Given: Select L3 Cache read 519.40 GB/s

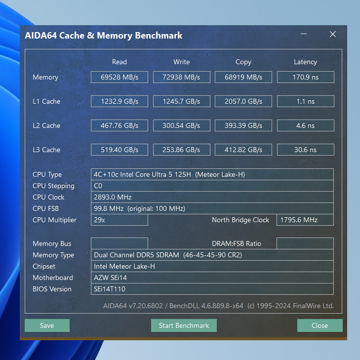Looking at the screenshot, I should [120, 150].
